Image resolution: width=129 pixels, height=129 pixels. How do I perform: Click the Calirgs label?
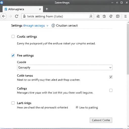click(22, 88)
